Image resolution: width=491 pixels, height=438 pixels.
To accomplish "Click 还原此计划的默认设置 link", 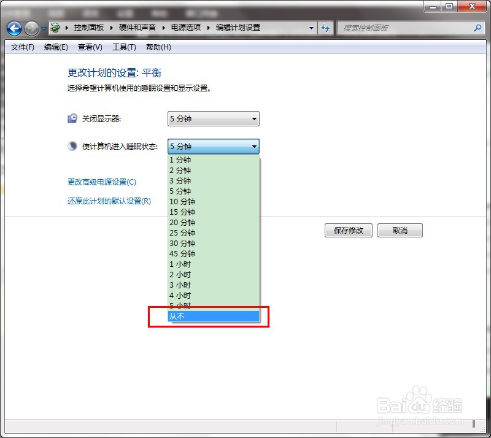I will click(x=109, y=201).
